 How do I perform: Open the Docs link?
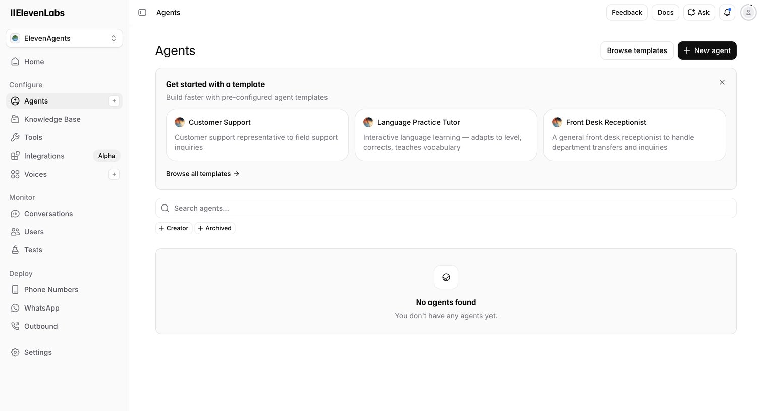tap(665, 12)
